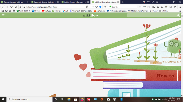Open Microsoft Store on taskbar
Screen dimensions: 183x102
[76, 99]
